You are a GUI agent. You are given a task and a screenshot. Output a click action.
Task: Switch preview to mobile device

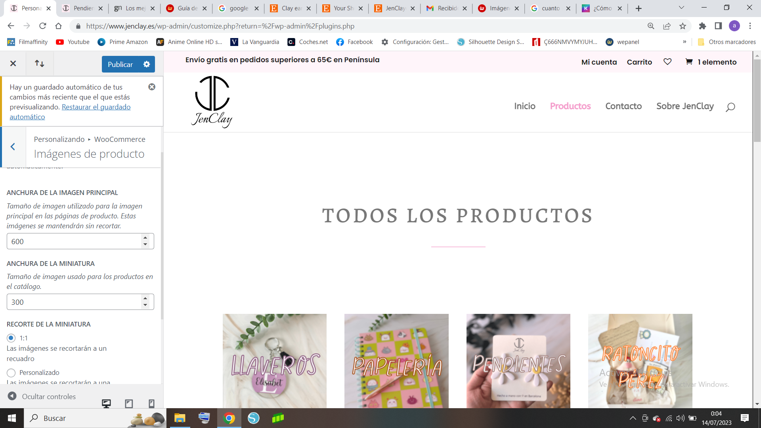(x=151, y=403)
